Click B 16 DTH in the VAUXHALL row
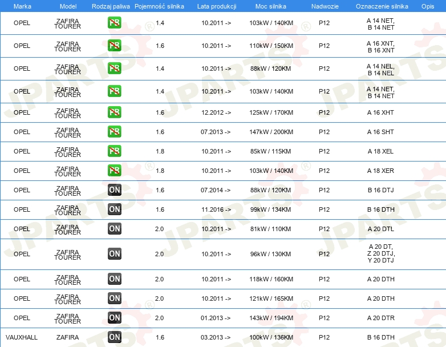 click(x=380, y=337)
